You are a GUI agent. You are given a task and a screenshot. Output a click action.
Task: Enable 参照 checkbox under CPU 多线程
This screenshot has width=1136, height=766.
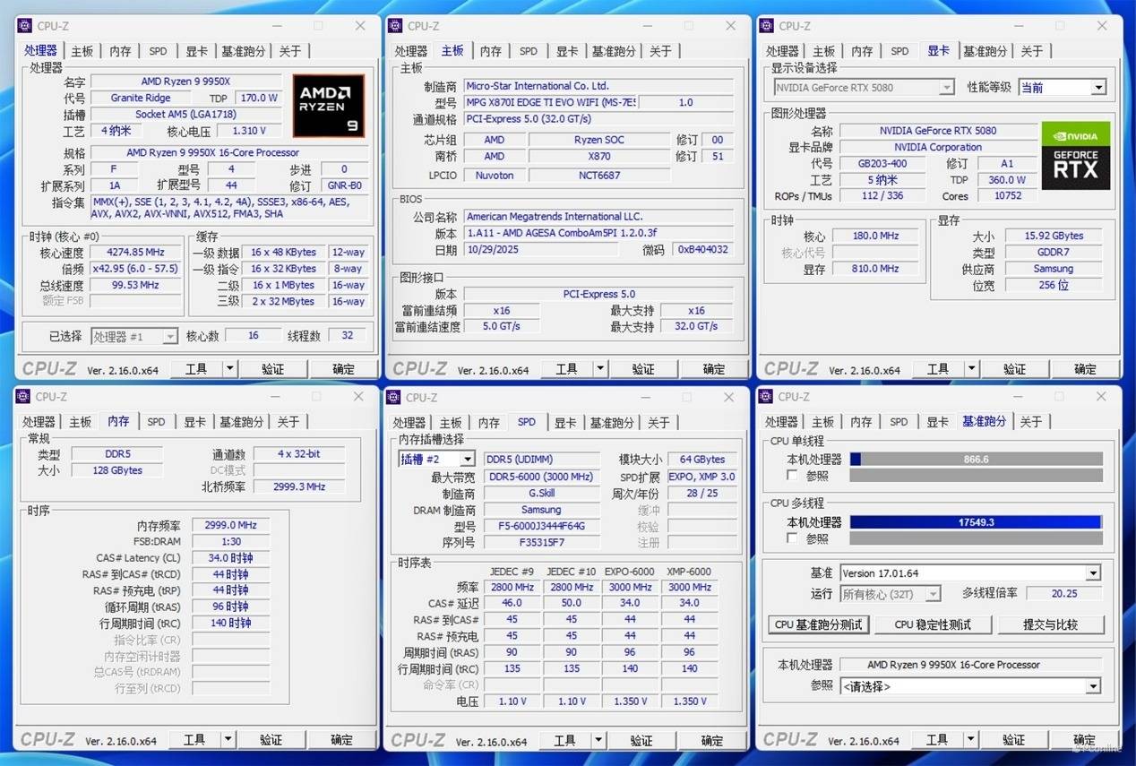(792, 538)
